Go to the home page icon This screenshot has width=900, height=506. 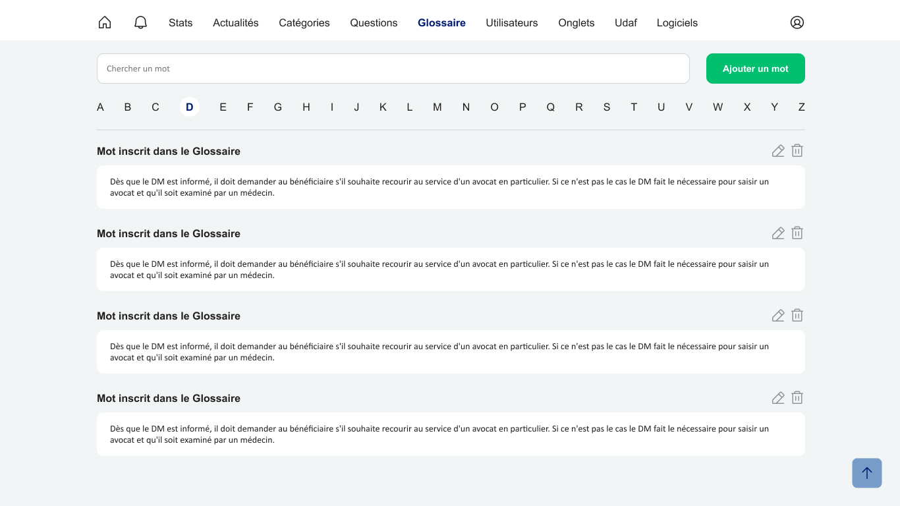(105, 22)
